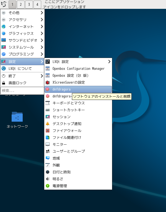Screen dimensions: 166x212
Task: Expand the サウンドとビデオ submenu arrow
Action: (42, 40)
